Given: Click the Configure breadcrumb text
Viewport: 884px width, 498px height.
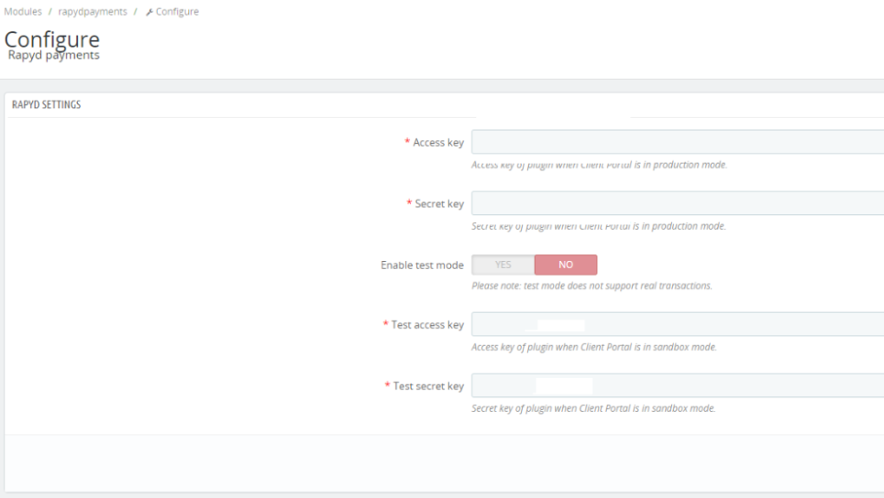Looking at the screenshot, I should click(177, 12).
